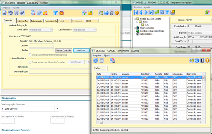Click the Configurar button
This screenshot has height=134, width=212.
[76, 62]
